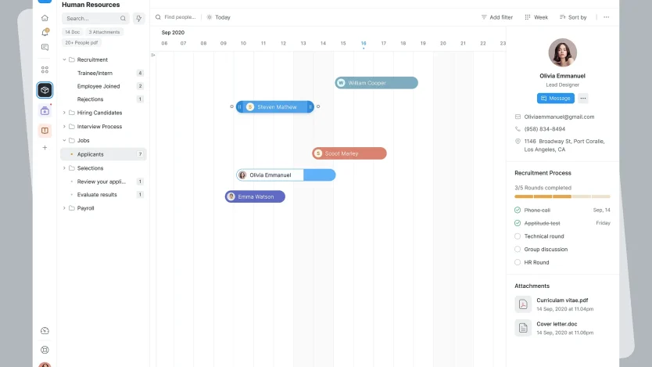Select Emma Watson timeline bar
652x367 pixels.
pos(255,196)
